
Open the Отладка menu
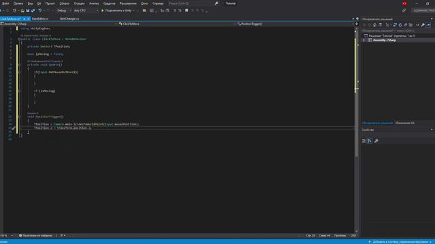80,3
